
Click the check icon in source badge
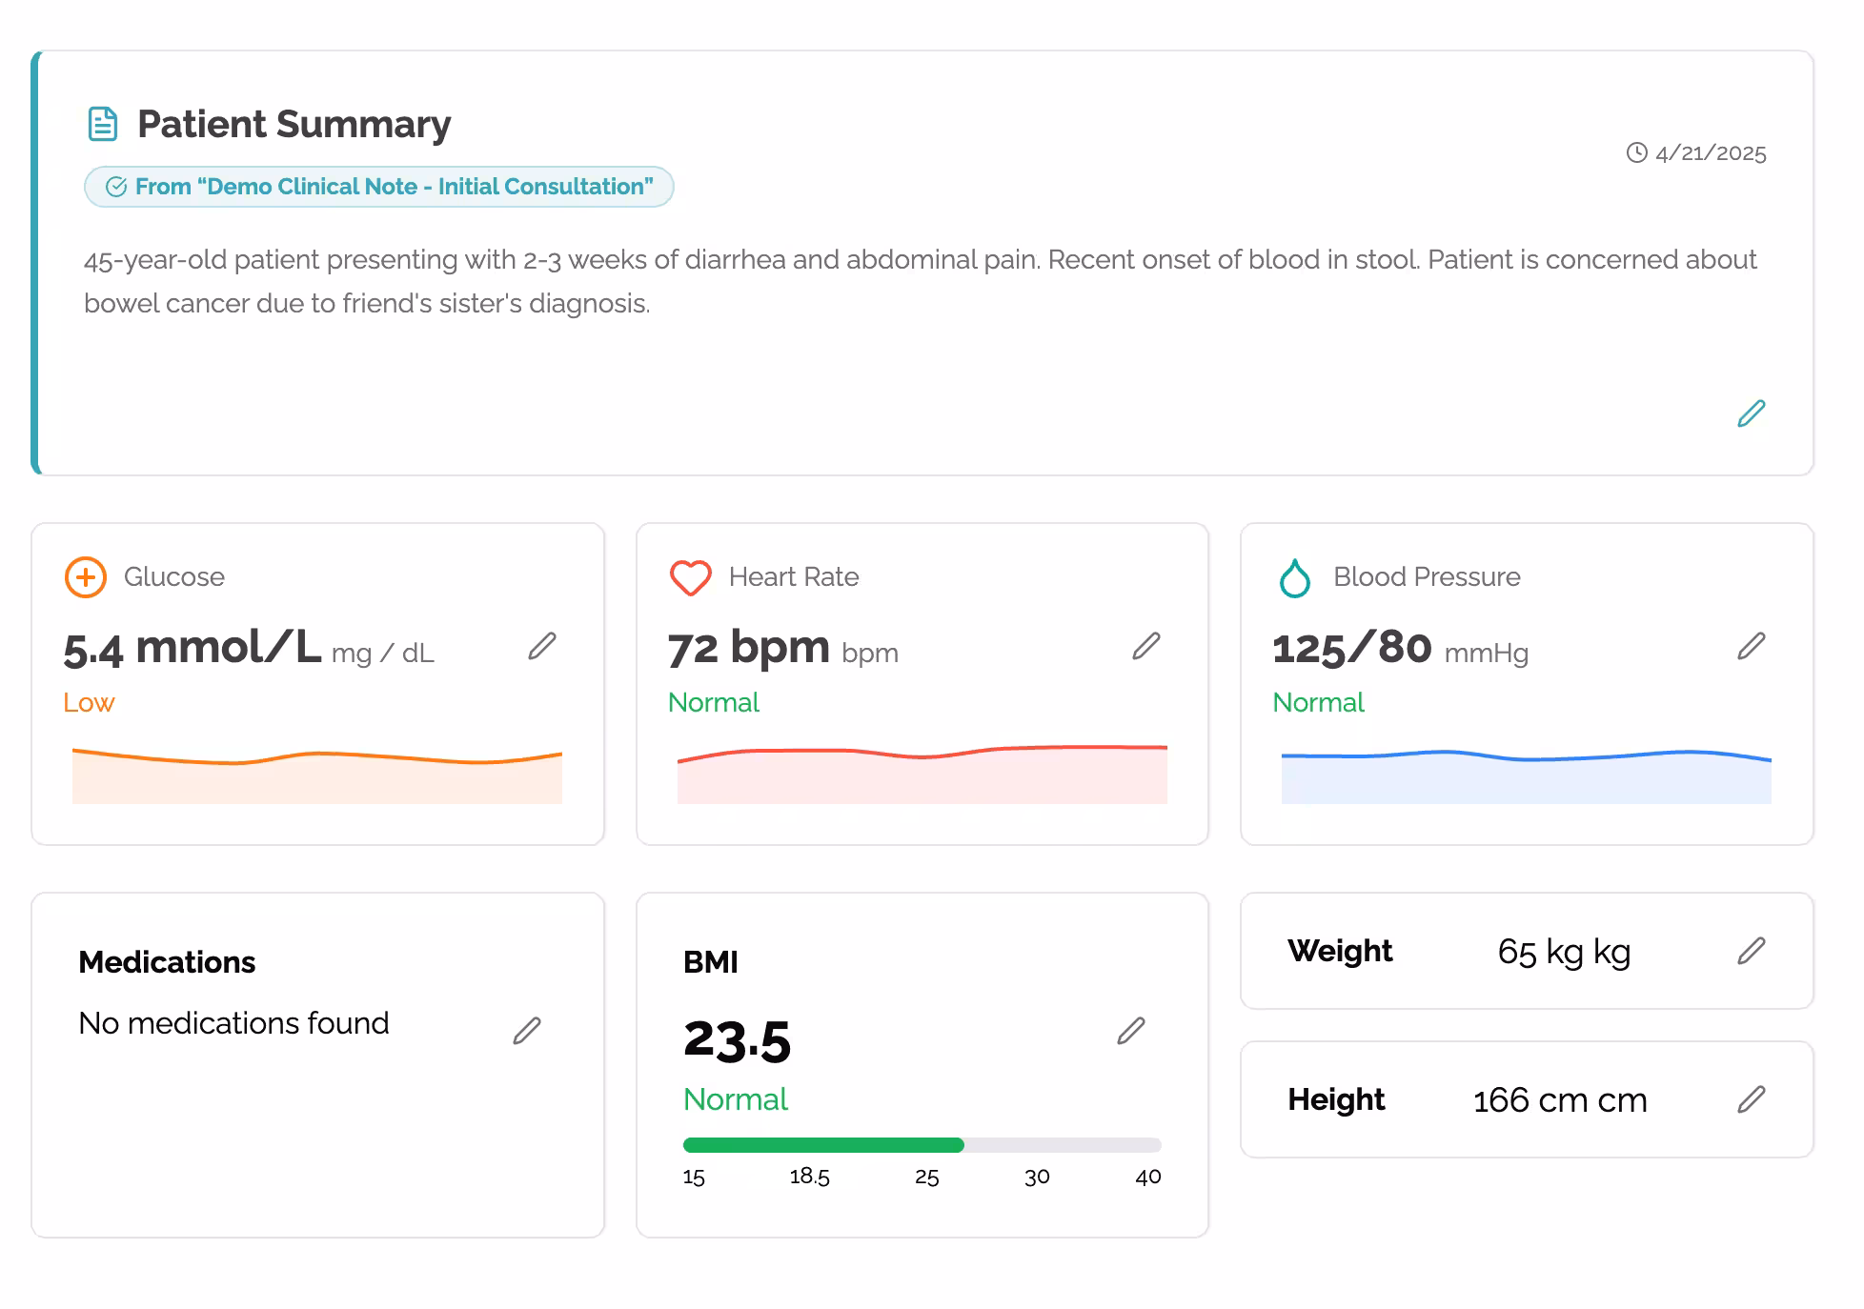(x=116, y=187)
